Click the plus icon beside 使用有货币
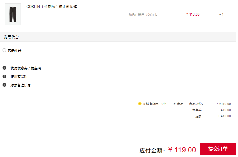Viewport: 238px width, 157px height. 4,76
